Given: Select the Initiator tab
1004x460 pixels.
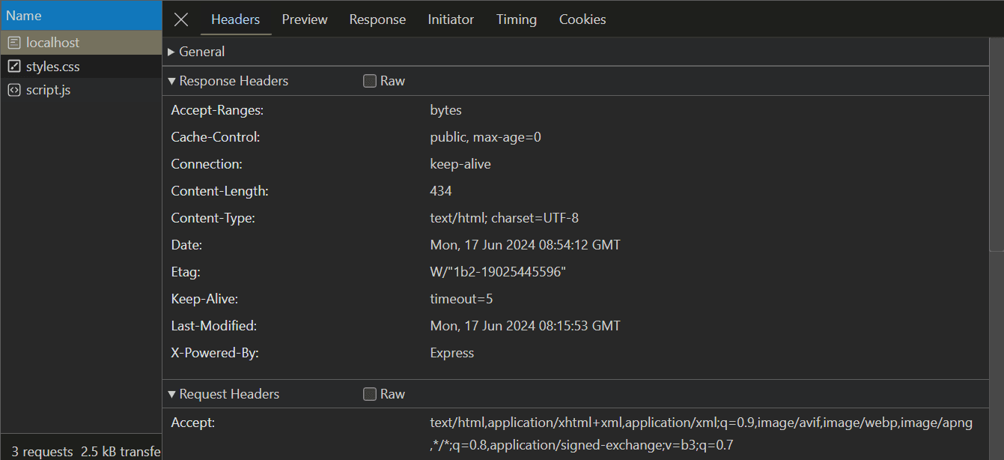Looking at the screenshot, I should 450,19.
